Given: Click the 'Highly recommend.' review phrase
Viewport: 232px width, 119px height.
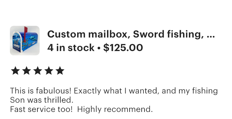Looking at the screenshot, I should point(115,109).
